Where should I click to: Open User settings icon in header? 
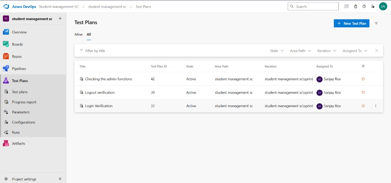[373, 6]
